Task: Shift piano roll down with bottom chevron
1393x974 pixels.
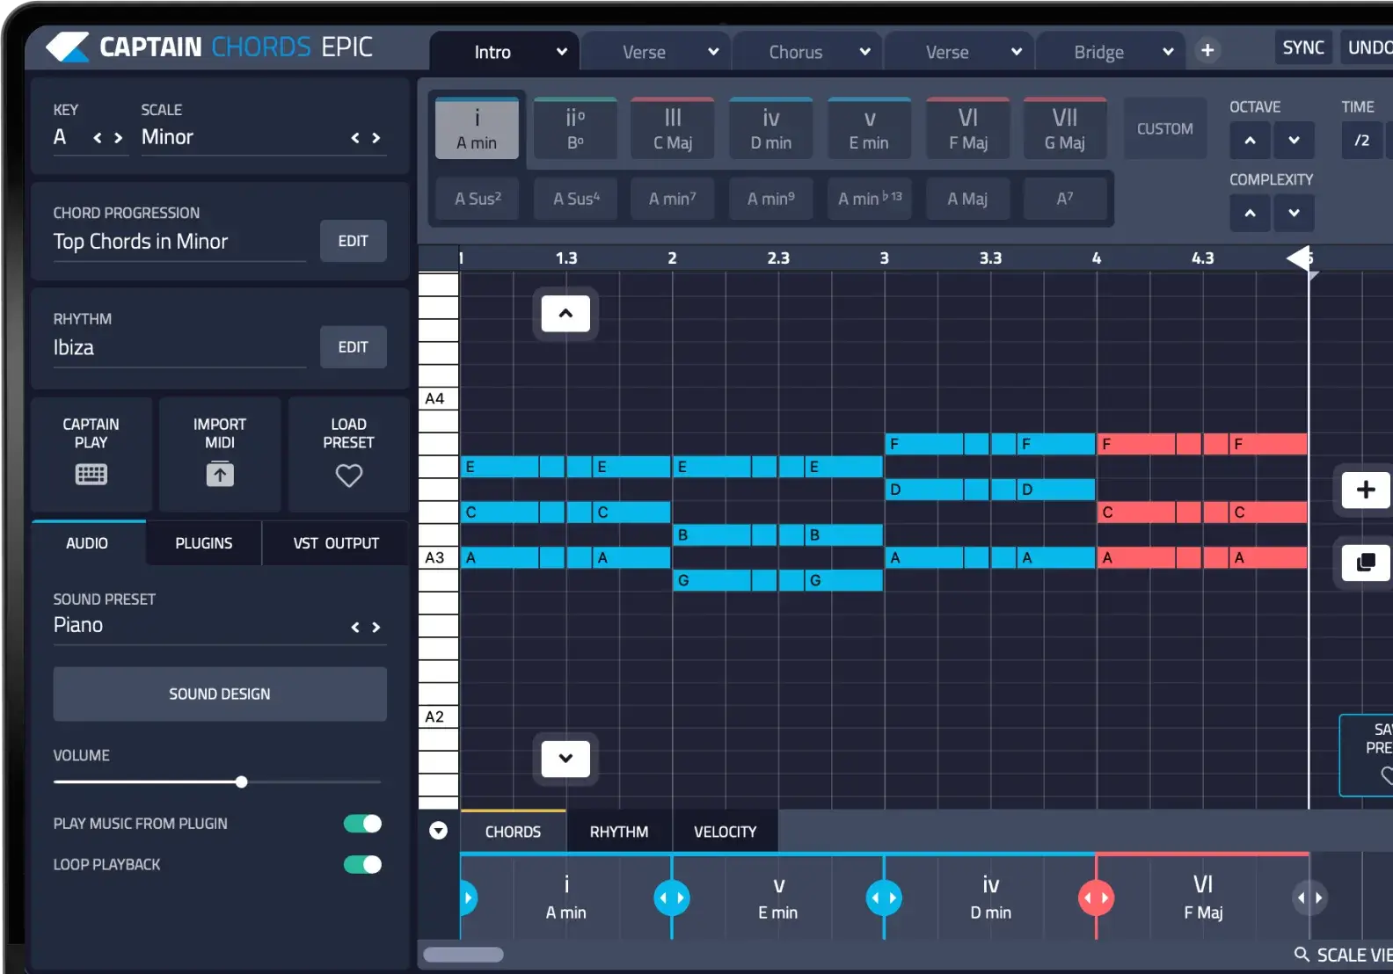Action: [565, 759]
